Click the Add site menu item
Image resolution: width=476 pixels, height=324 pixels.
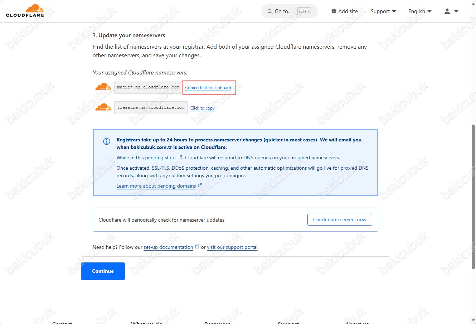(x=344, y=11)
